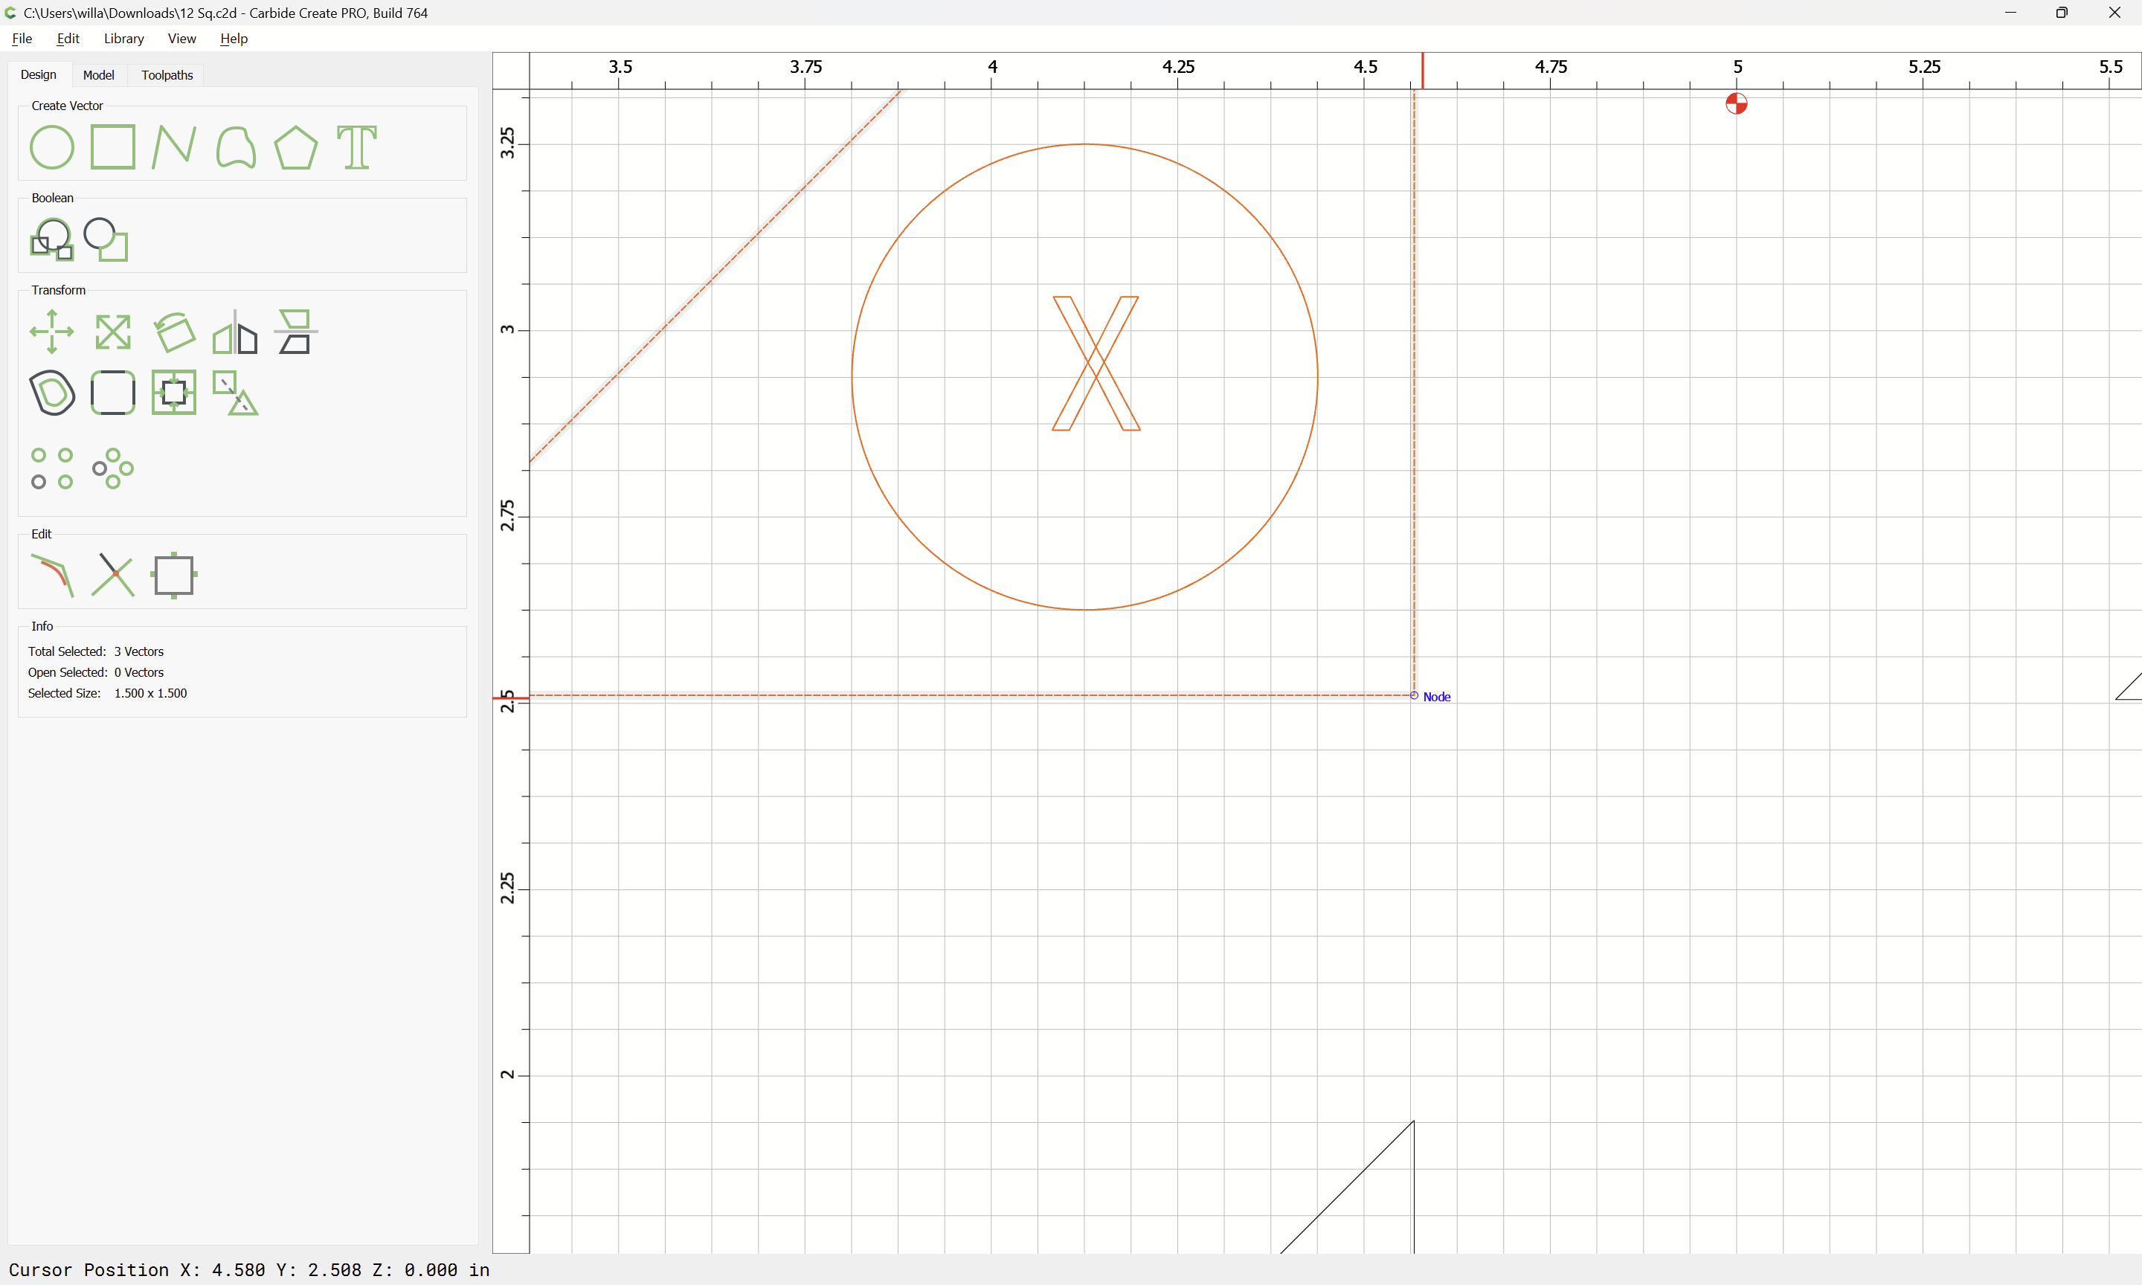Open the Scale/Resize transform tool

[112, 332]
